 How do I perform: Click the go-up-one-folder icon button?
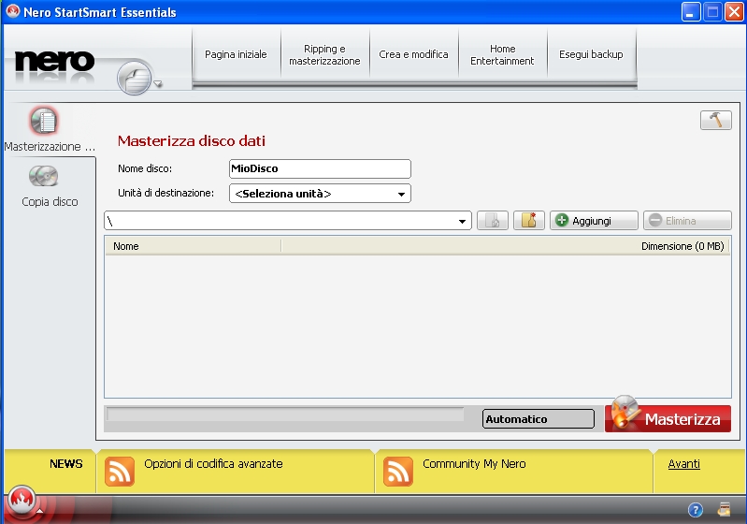point(493,221)
